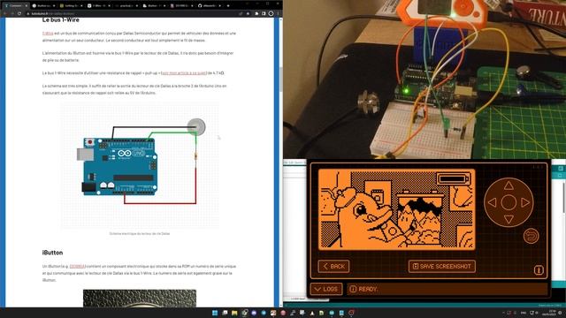Open the browser profile icon

click(271, 13)
